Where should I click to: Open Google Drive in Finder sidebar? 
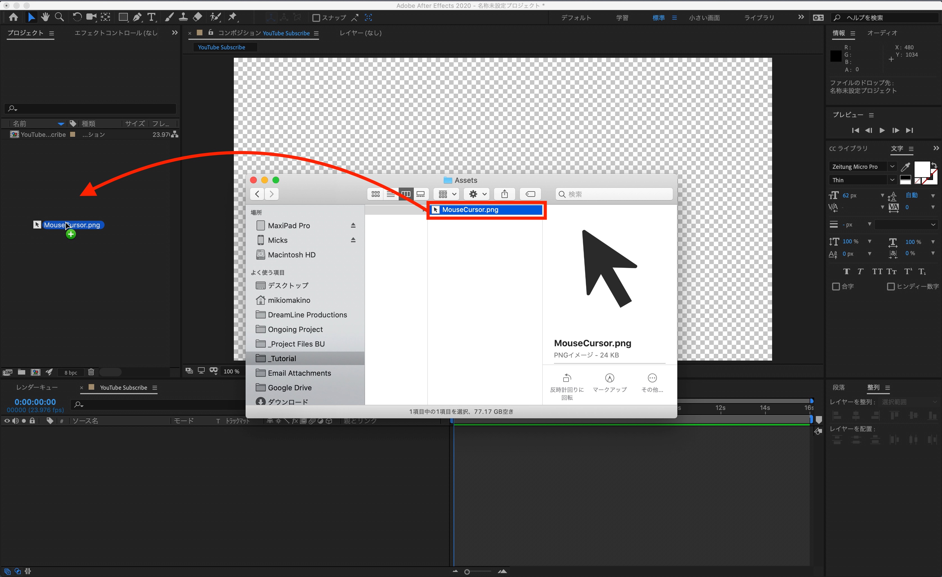click(x=289, y=387)
